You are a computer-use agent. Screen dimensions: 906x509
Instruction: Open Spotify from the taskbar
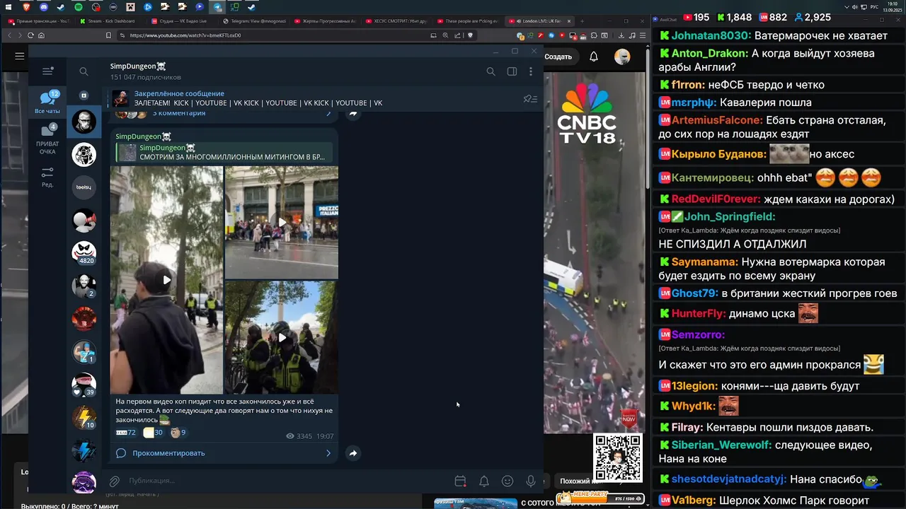coord(78,7)
